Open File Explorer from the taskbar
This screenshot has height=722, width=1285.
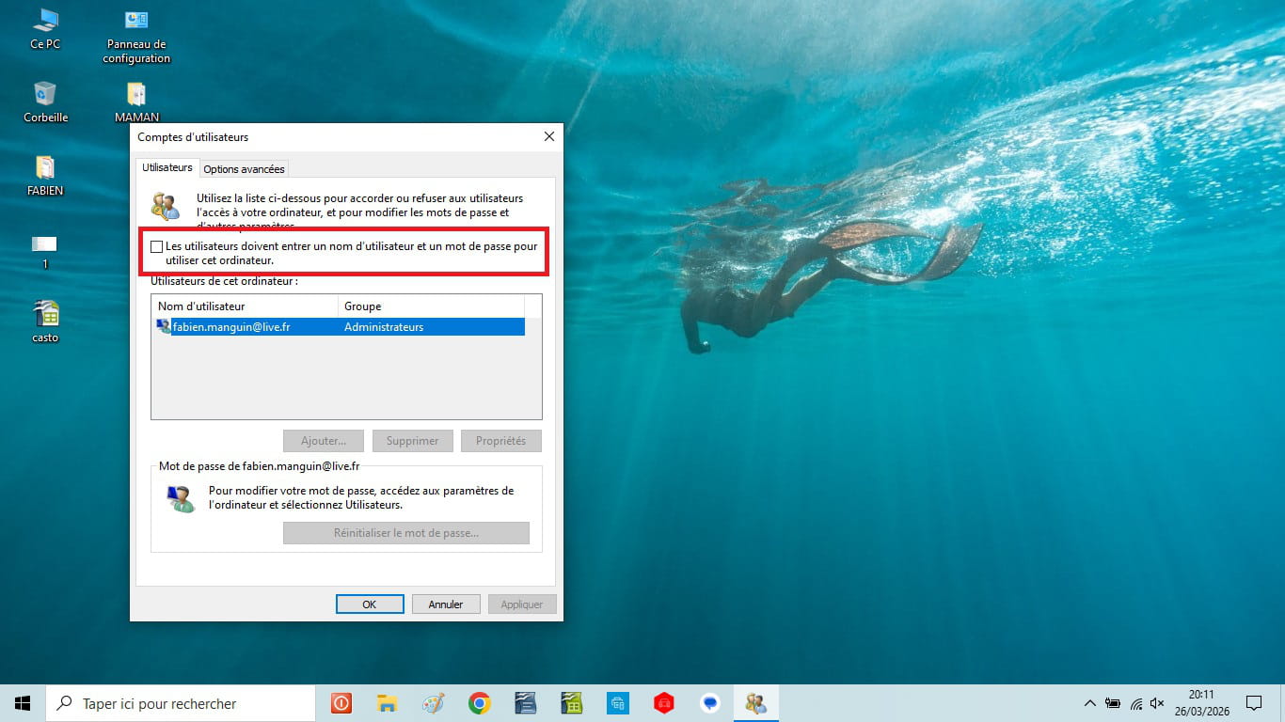[387, 703]
